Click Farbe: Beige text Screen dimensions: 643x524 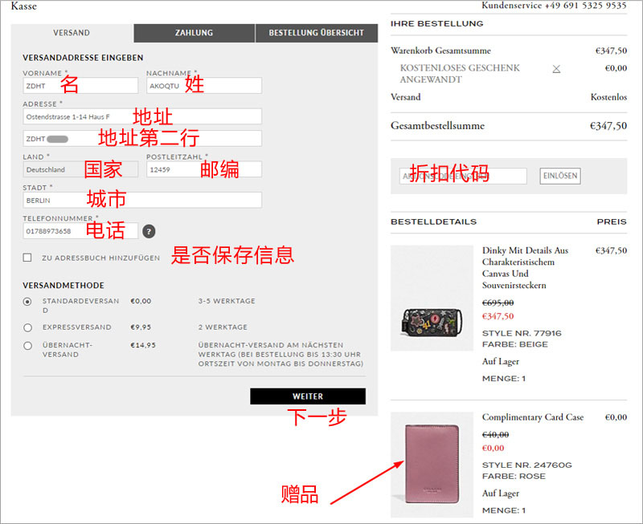pos(515,344)
